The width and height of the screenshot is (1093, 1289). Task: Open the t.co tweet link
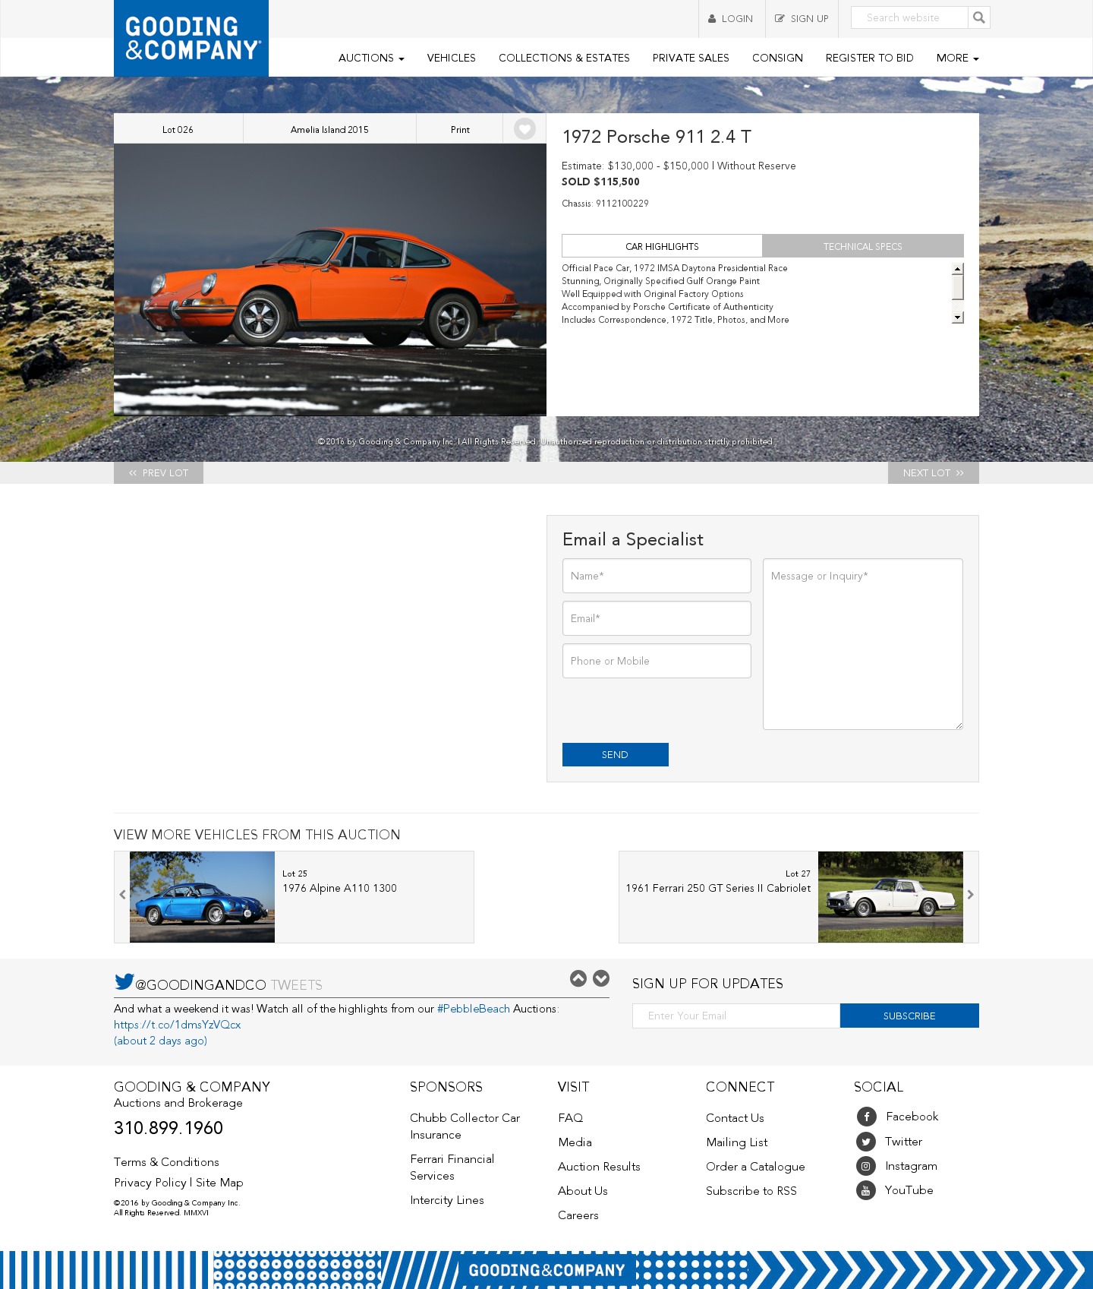[x=177, y=1025]
